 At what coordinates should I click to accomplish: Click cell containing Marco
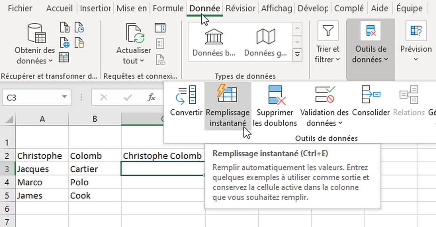click(x=42, y=183)
